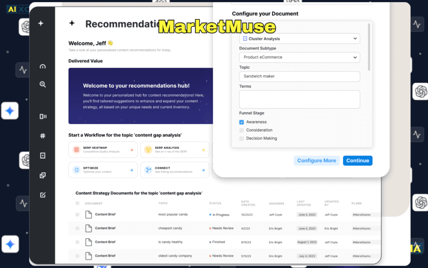Image resolution: width=428 pixels, height=268 pixels.
Task: Select the square-plus icon in the sidebar
Action: 43,155
